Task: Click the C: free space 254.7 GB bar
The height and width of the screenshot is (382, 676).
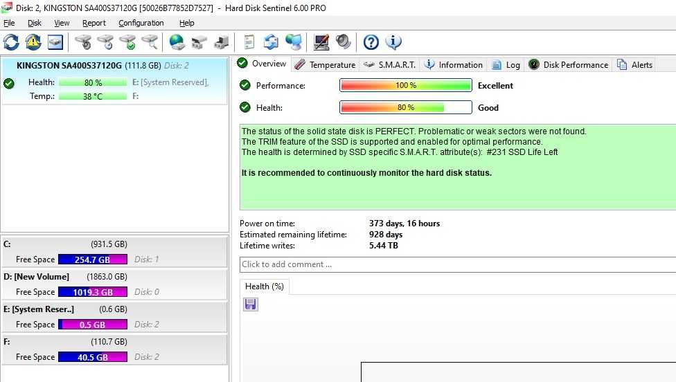Action: click(x=93, y=260)
